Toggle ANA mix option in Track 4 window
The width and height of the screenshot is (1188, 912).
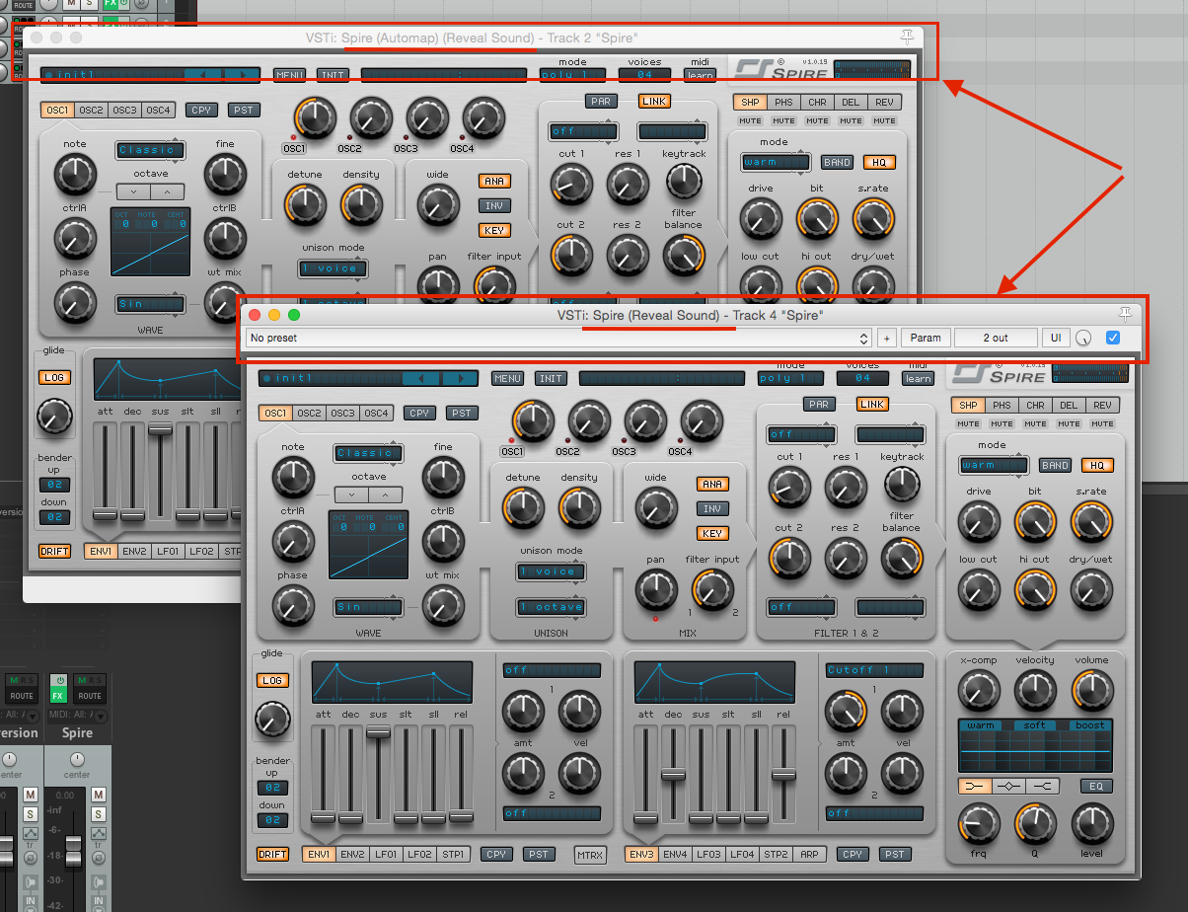click(x=711, y=485)
